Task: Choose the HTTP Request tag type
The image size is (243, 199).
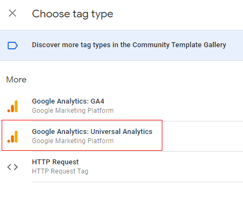Action: (121, 166)
